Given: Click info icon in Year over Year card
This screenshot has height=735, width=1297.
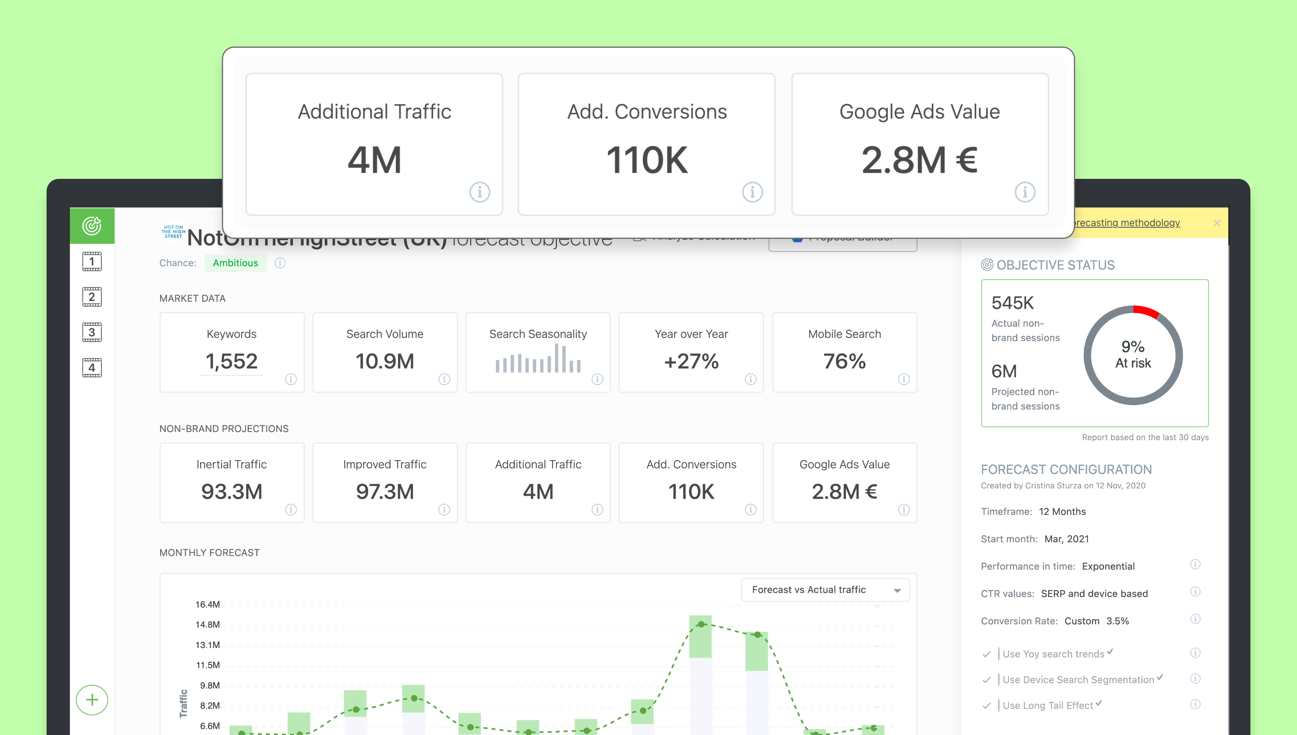Looking at the screenshot, I should [x=751, y=379].
